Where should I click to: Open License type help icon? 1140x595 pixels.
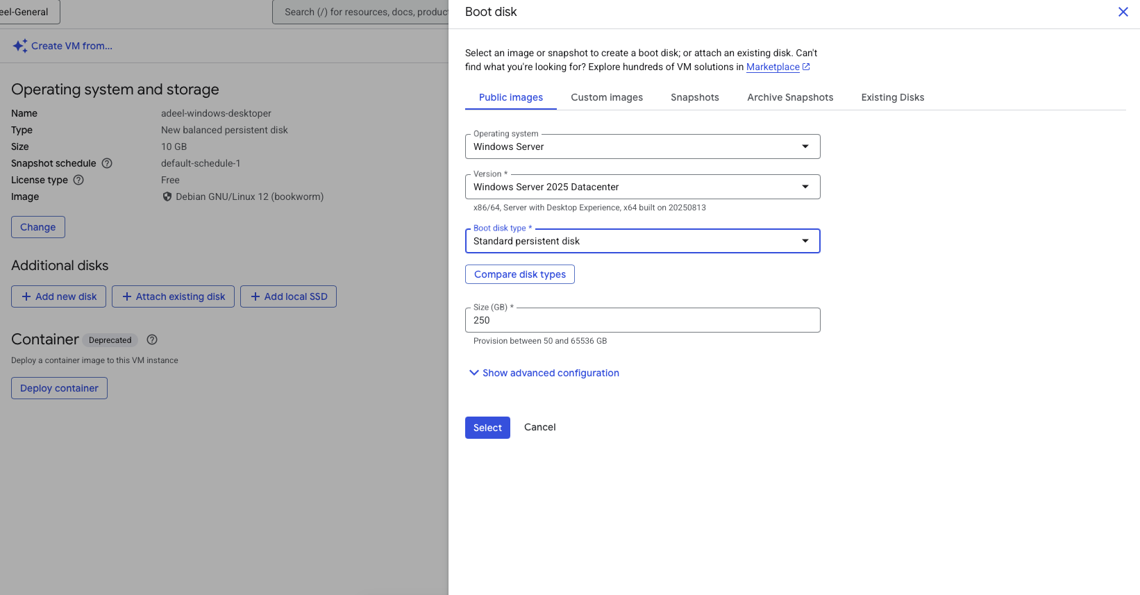tap(78, 180)
